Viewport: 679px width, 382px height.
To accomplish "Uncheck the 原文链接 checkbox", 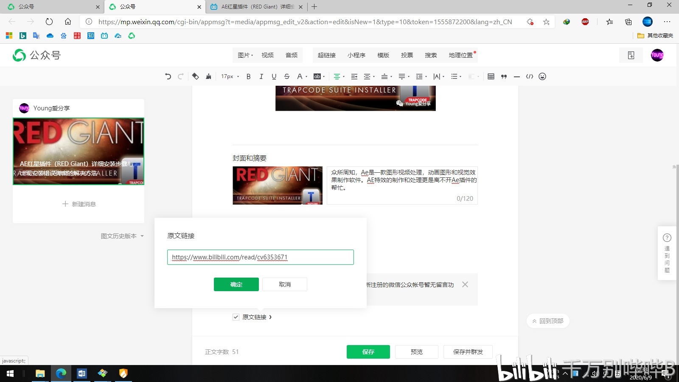I will point(236,317).
